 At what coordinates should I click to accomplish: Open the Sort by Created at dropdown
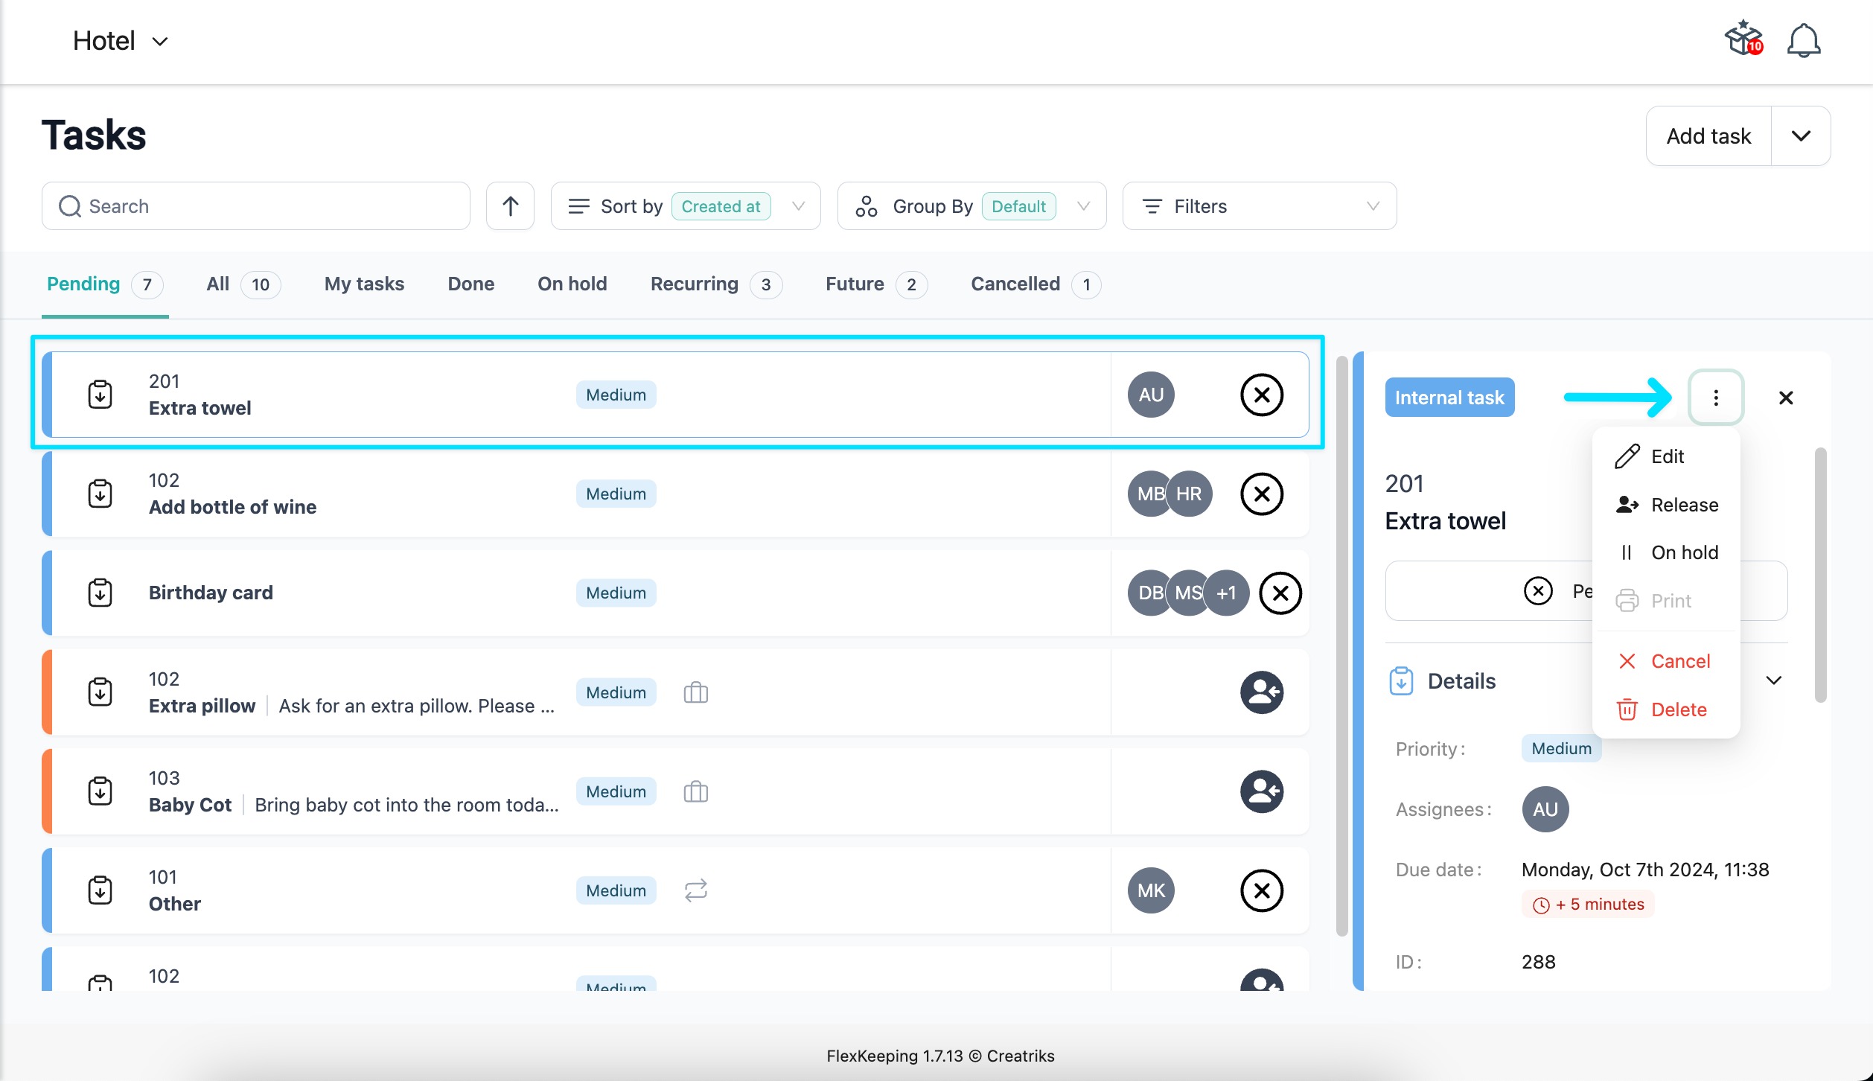(685, 206)
